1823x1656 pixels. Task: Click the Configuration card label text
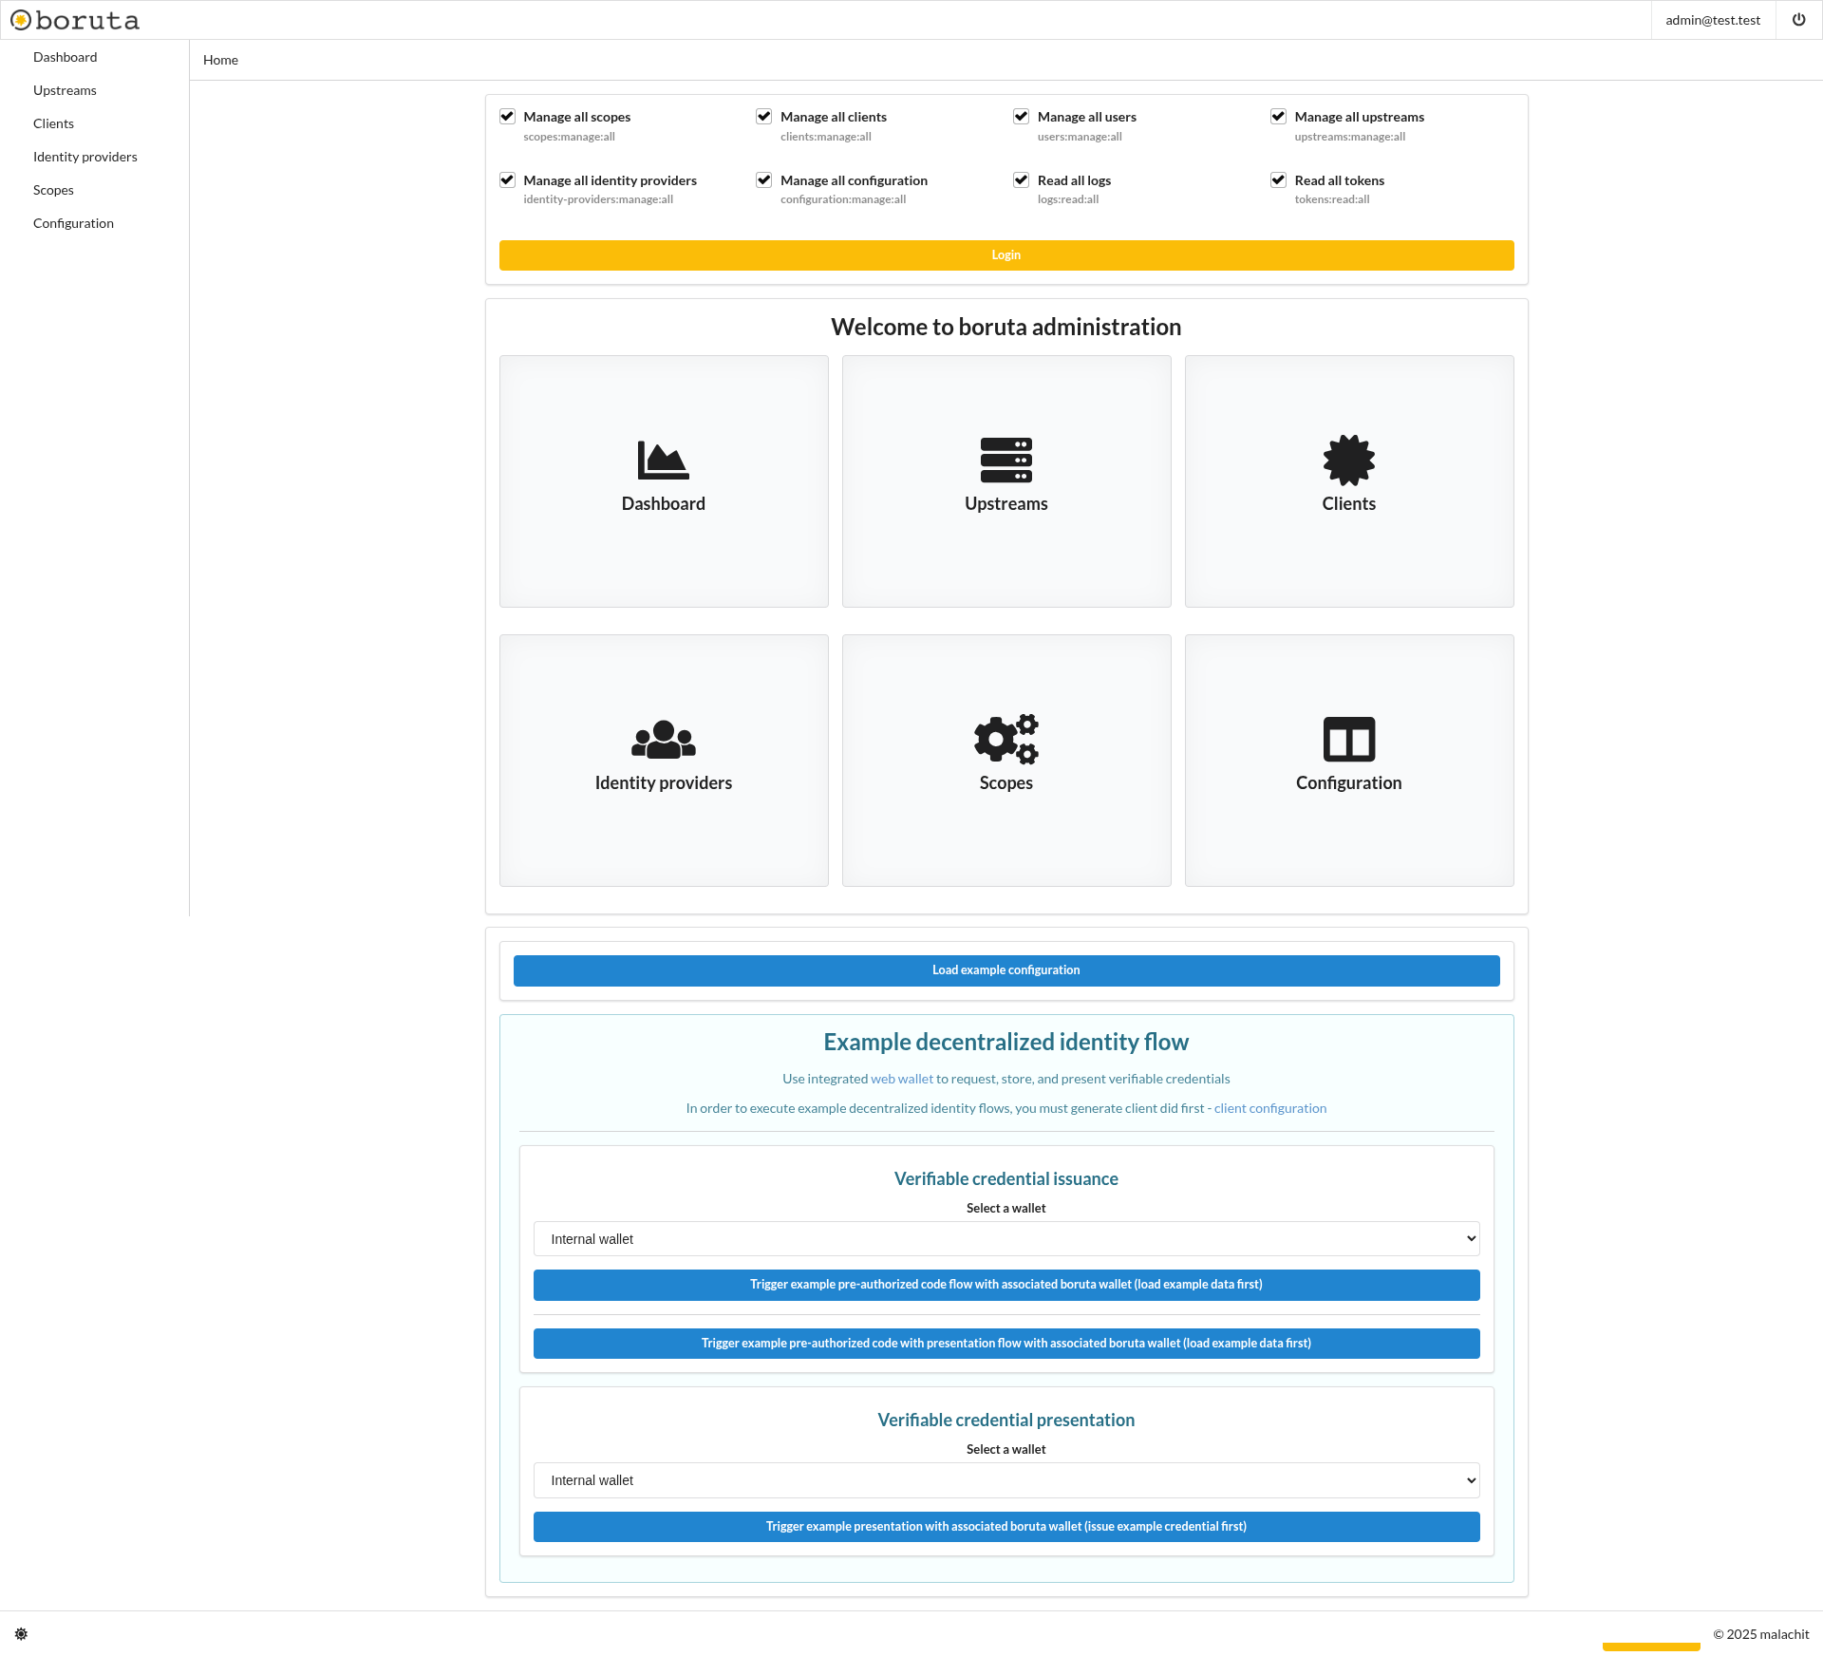[1348, 782]
